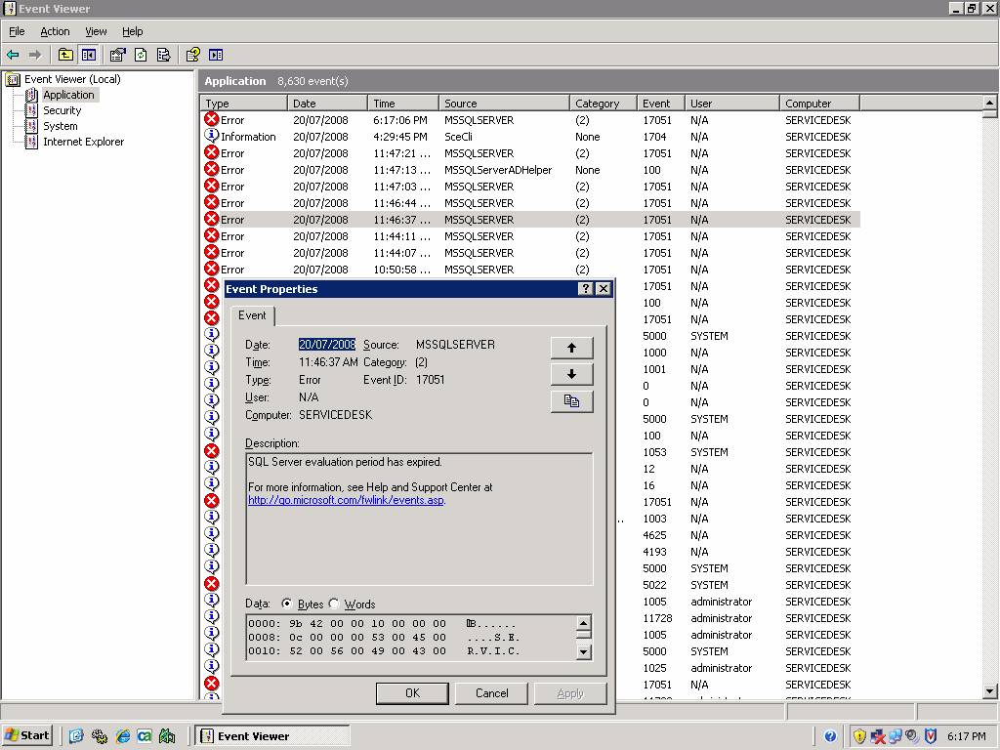Open the CA application icon in Quick Launch
This screenshot has width=1000, height=750.
[145, 736]
